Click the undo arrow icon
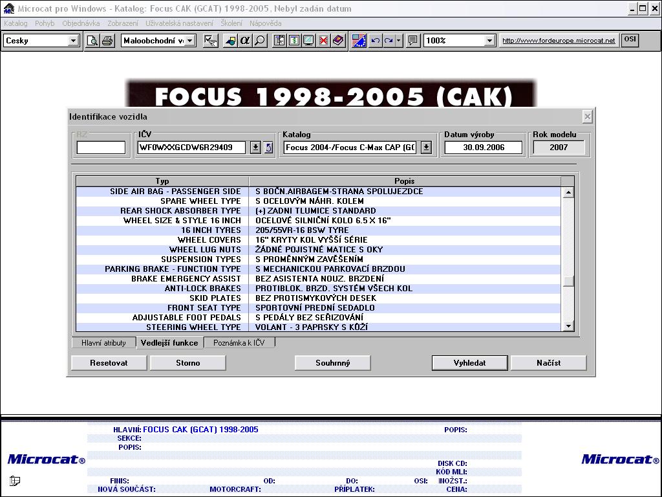The height and width of the screenshot is (497, 662). 376,41
